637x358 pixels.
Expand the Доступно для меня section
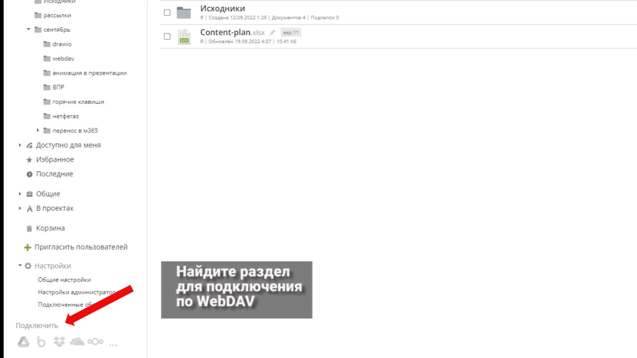tap(20, 145)
